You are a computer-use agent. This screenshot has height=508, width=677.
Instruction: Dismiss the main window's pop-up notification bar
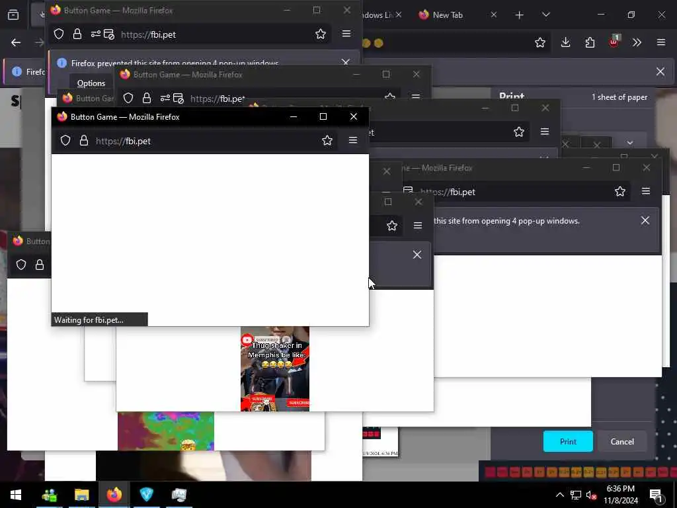[x=660, y=71]
